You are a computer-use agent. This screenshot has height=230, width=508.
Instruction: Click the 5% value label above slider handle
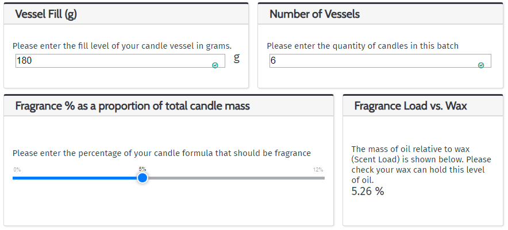point(143,169)
